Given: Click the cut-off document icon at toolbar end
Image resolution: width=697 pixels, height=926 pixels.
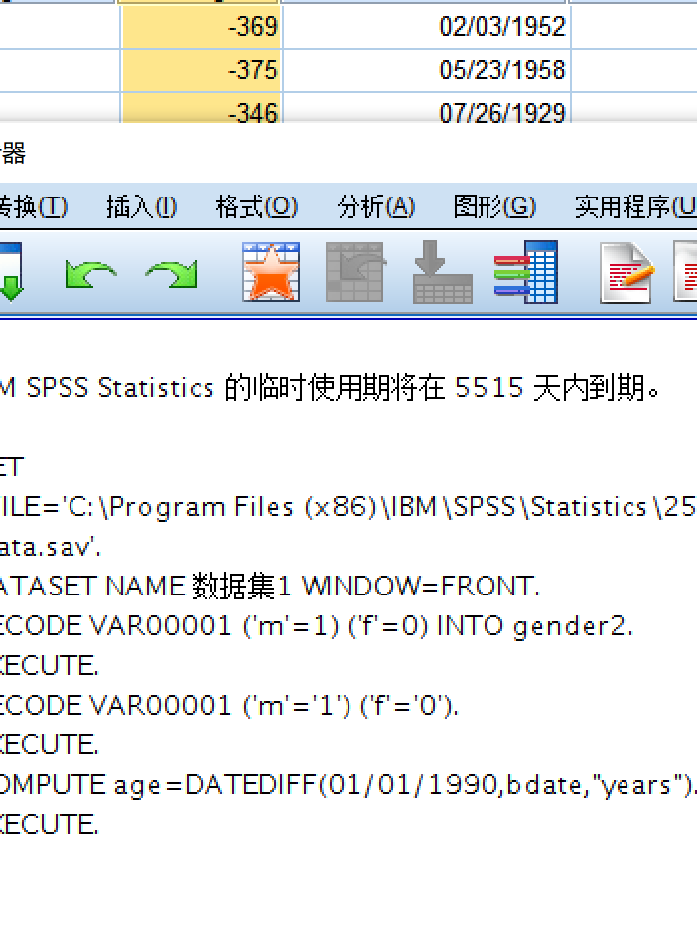Looking at the screenshot, I should [x=686, y=272].
